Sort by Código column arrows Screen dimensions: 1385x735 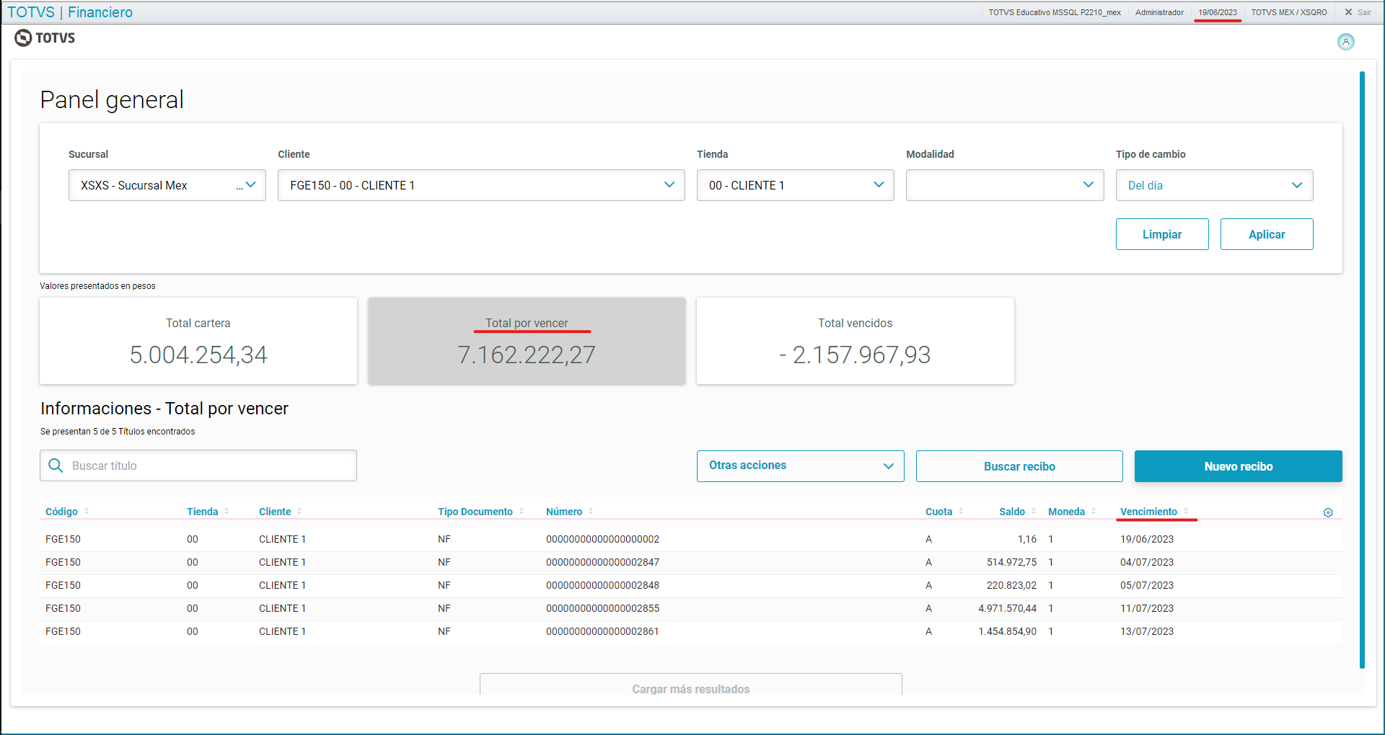(87, 511)
